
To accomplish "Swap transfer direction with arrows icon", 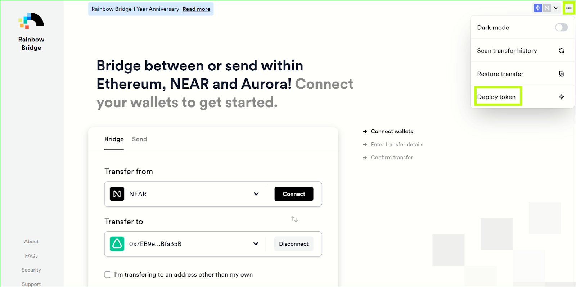I will [x=294, y=219].
